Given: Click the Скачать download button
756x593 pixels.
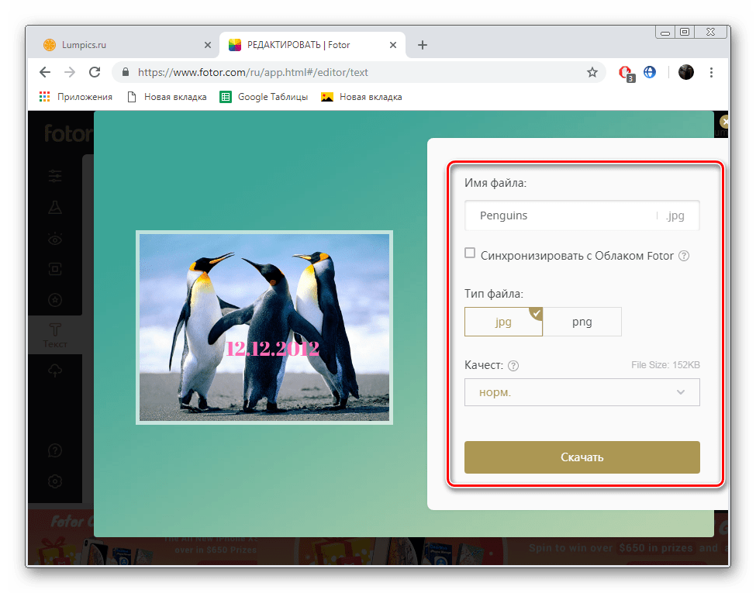Looking at the screenshot, I should [582, 457].
